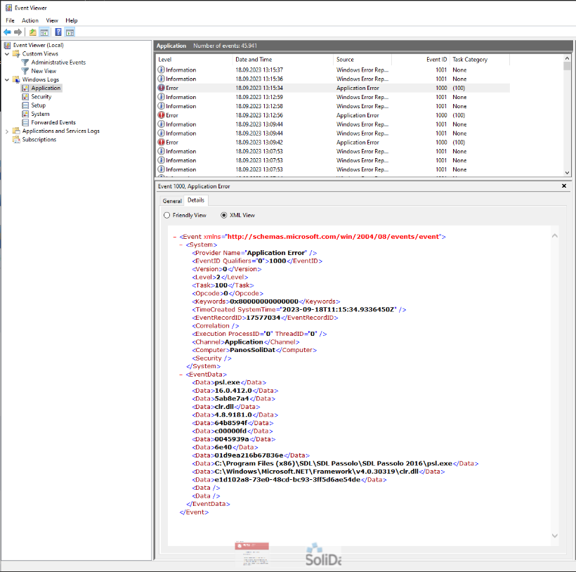Screen dimensions: 576x572
Task: Click the Event Viewer (Local) root icon
Action: point(7,45)
